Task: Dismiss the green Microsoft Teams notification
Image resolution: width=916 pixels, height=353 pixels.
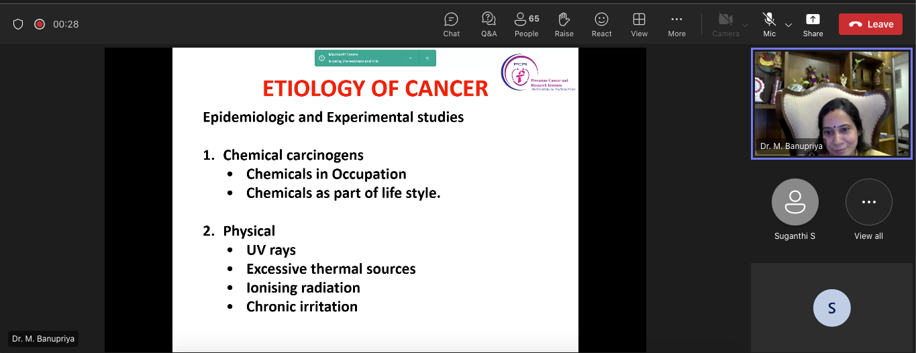Action: (x=427, y=58)
